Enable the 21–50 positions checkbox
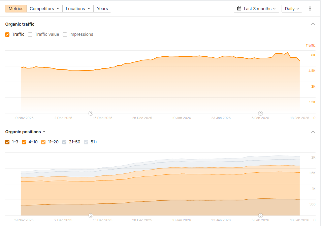The height and width of the screenshot is (226, 321). (x=64, y=142)
